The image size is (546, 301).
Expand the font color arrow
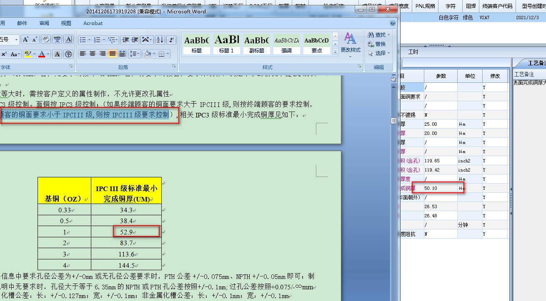click(x=48, y=54)
